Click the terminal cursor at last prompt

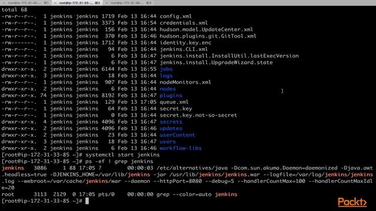(87, 201)
